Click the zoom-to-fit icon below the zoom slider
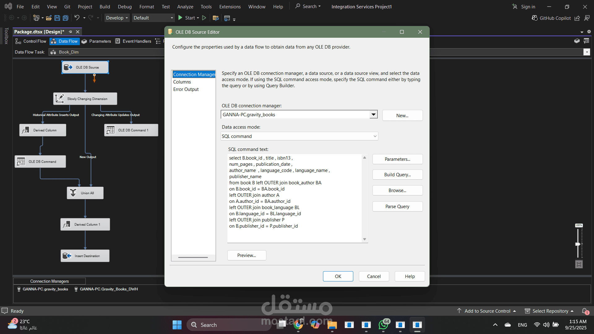The width and height of the screenshot is (594, 334). 579,264
